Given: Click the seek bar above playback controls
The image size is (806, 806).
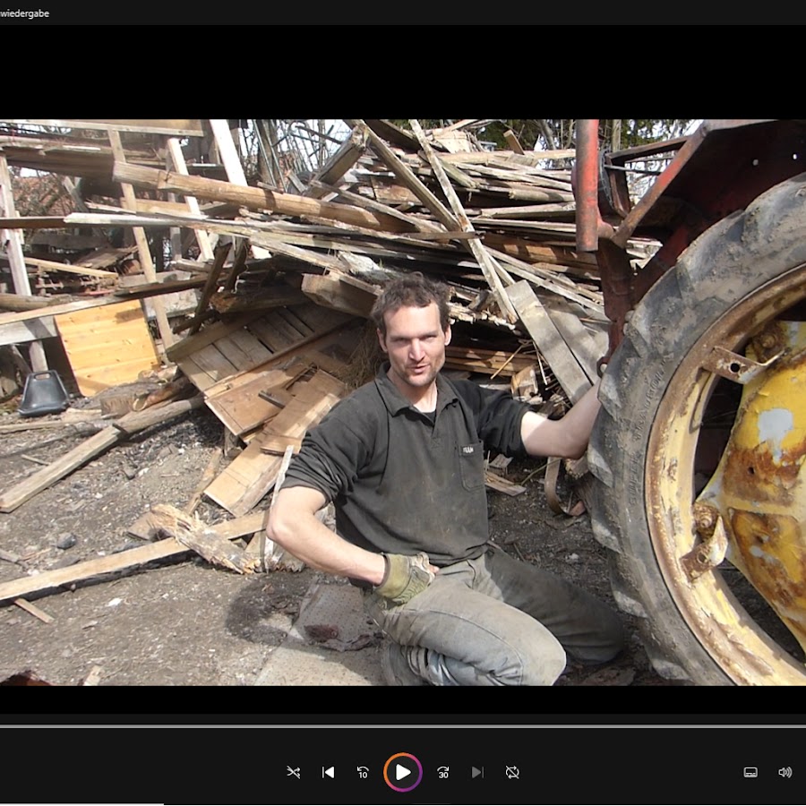Looking at the screenshot, I should click(x=403, y=726).
